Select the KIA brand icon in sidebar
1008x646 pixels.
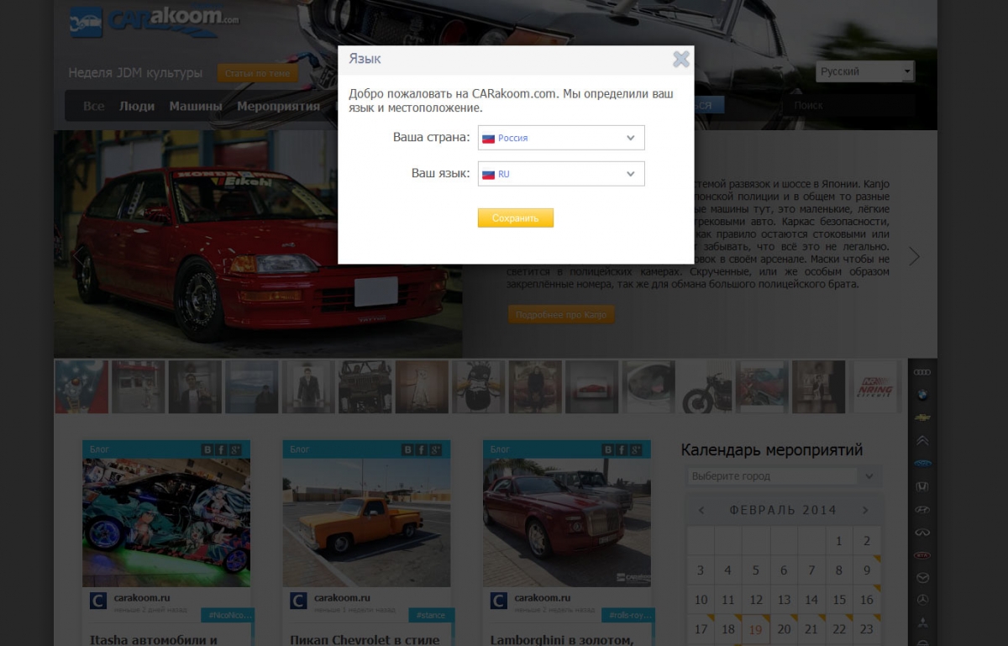pos(922,555)
